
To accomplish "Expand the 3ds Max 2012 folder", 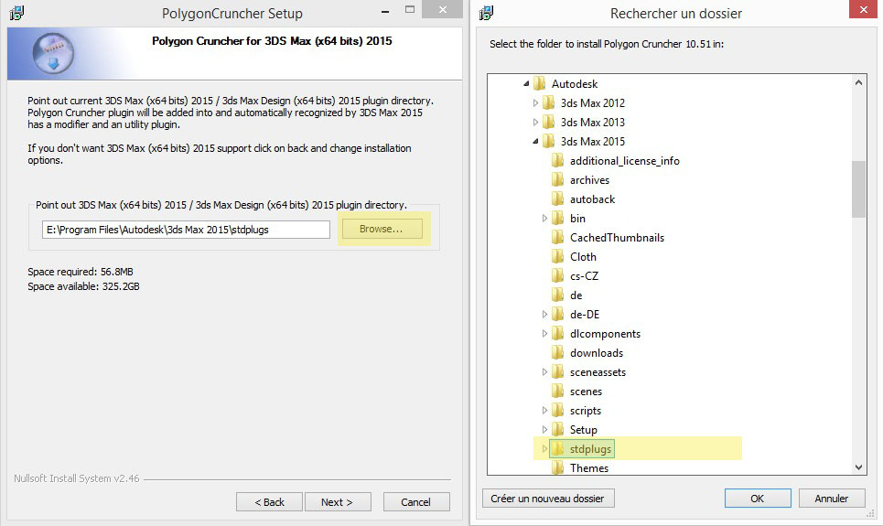I will click(535, 103).
